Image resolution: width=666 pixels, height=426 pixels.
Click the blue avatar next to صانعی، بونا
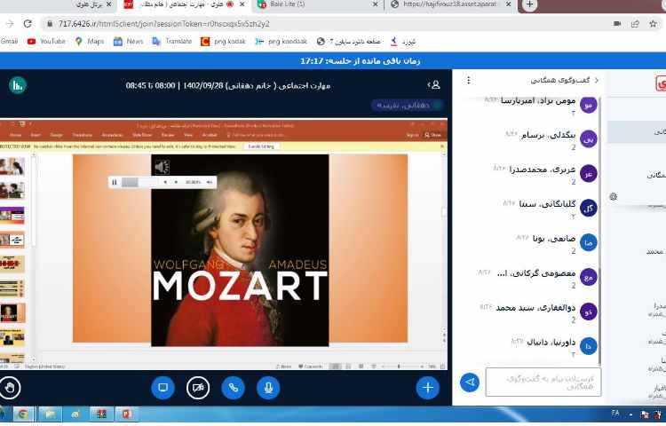click(588, 242)
